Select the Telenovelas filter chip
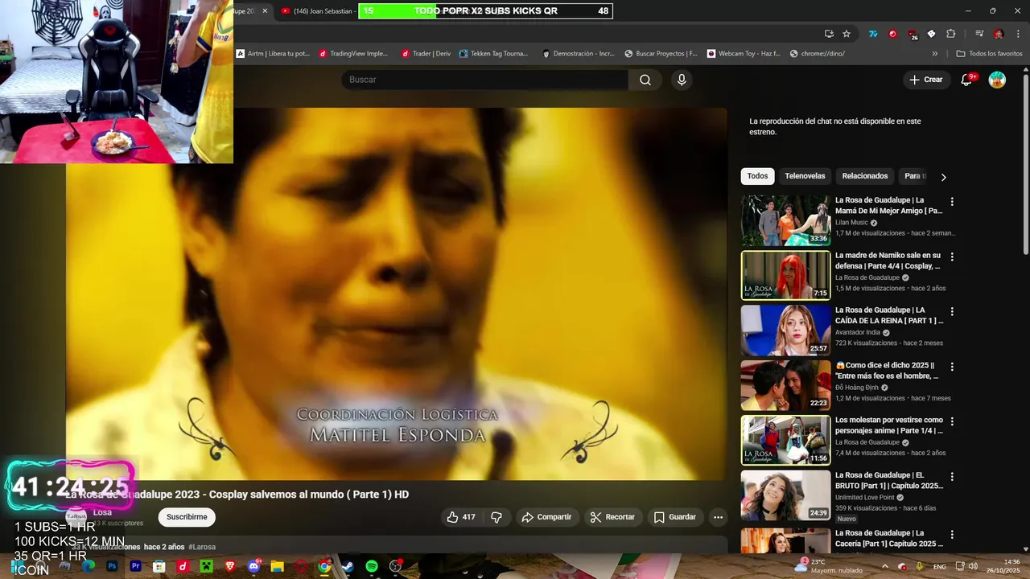 [805, 176]
